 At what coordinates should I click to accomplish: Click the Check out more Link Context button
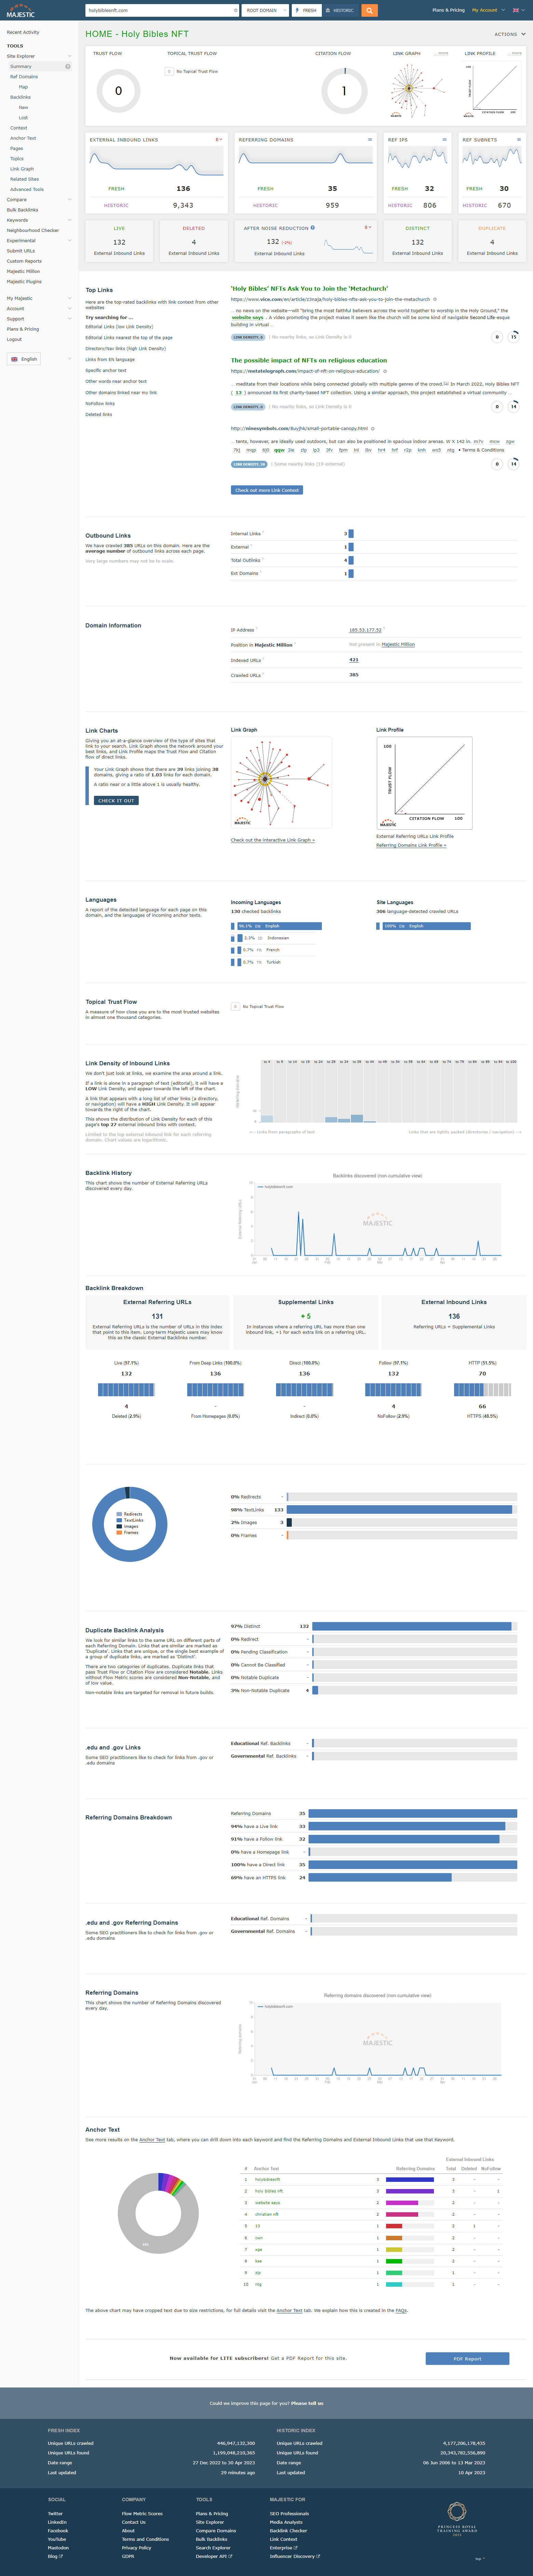266,490
